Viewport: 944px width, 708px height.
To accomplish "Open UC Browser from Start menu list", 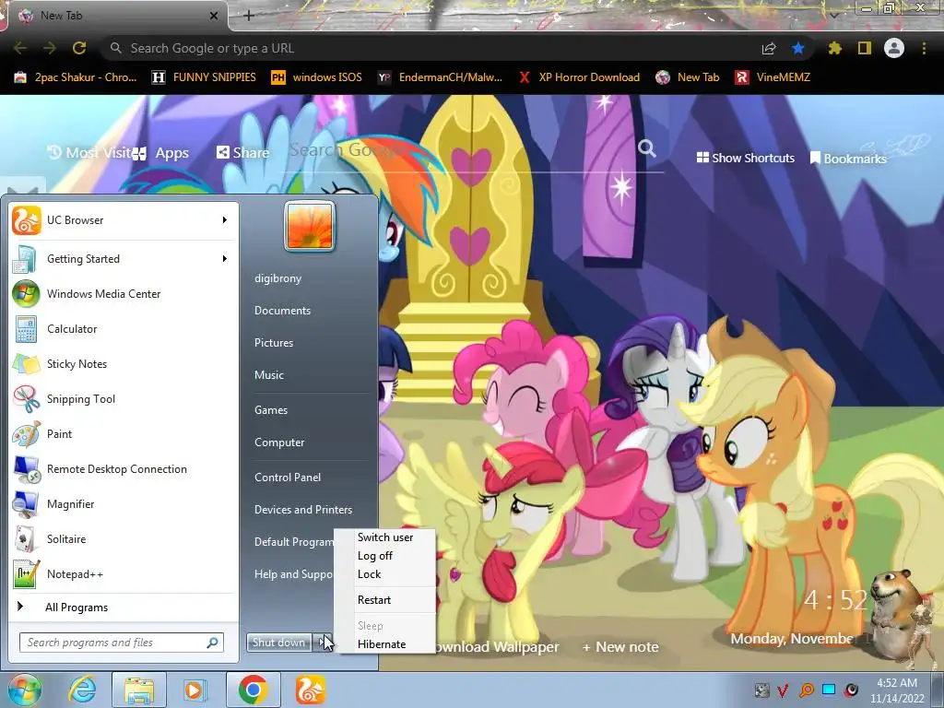I will pos(124,220).
